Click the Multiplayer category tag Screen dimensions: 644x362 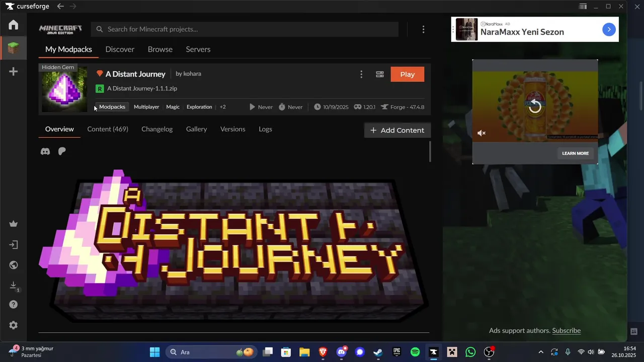coord(146,107)
